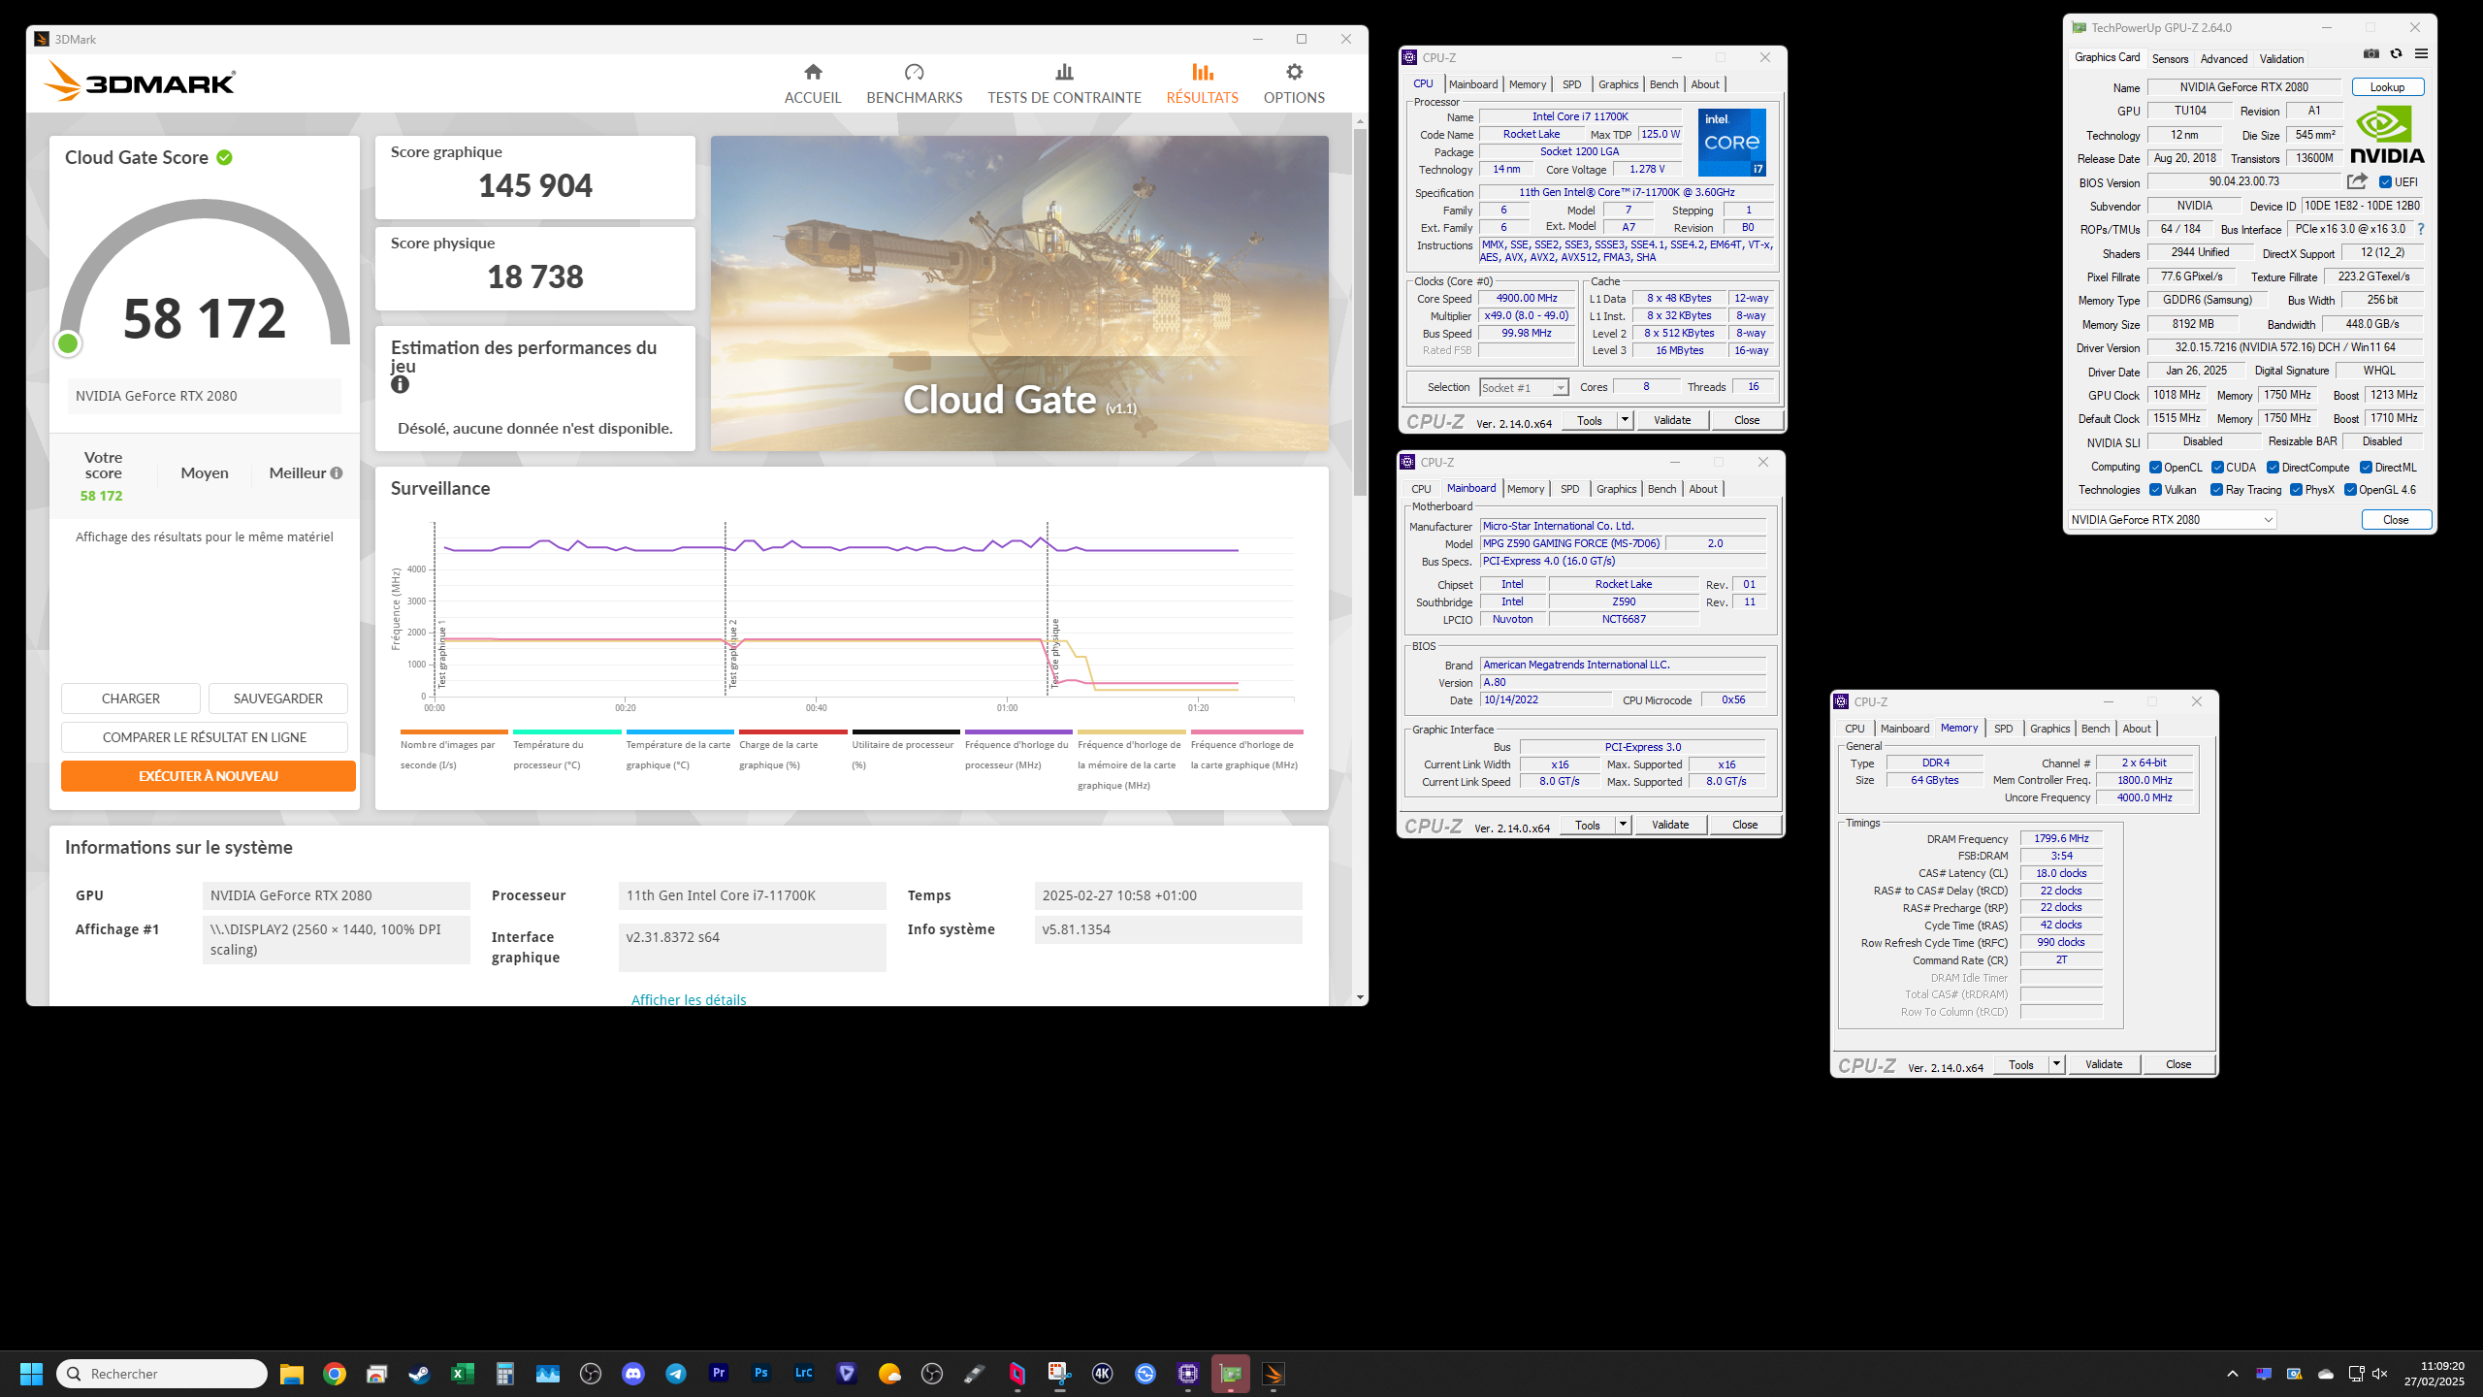This screenshot has height=1397, width=2483.
Task: Open Telegram from the taskbar
Action: coord(676,1374)
